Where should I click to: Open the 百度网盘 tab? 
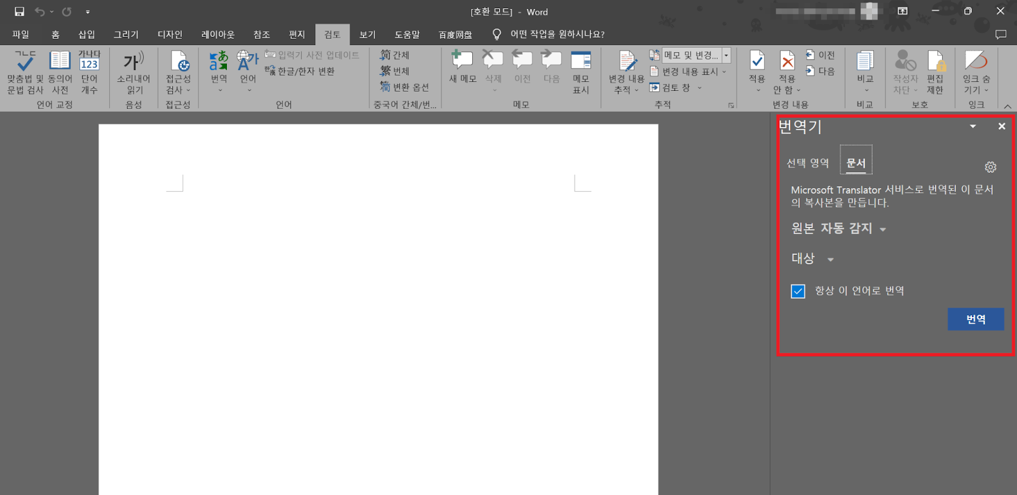point(455,34)
